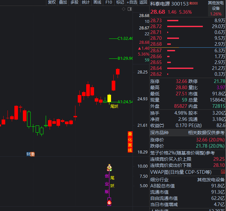Screen dimensions: 226x211
Task: Click the orange 激 label badge
Action: tap(33, 154)
